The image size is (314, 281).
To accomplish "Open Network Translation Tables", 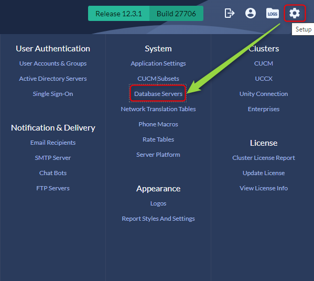I will pos(158,109).
